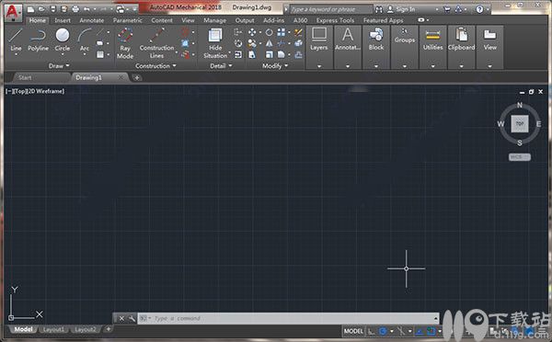This screenshot has width=552, height=342.
Task: Select the Circle tool
Action: (x=63, y=40)
